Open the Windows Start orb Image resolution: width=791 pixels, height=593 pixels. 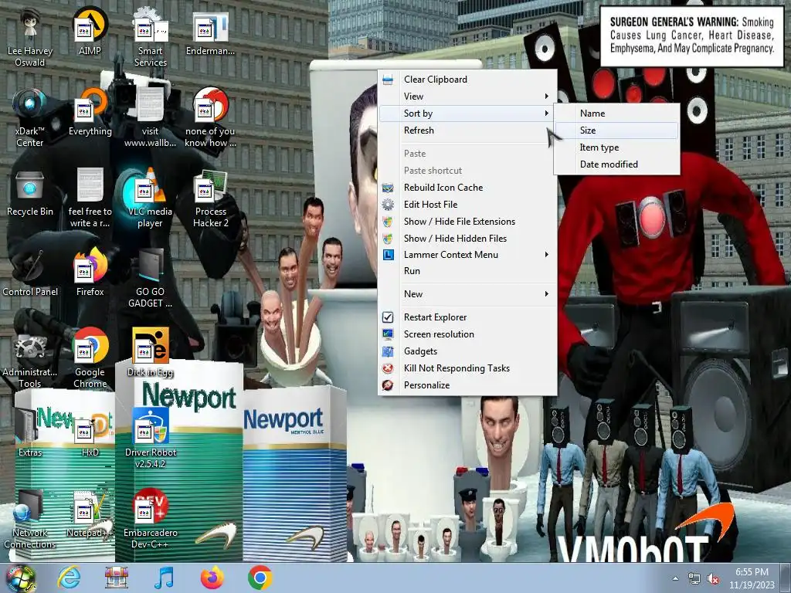pos(21,578)
